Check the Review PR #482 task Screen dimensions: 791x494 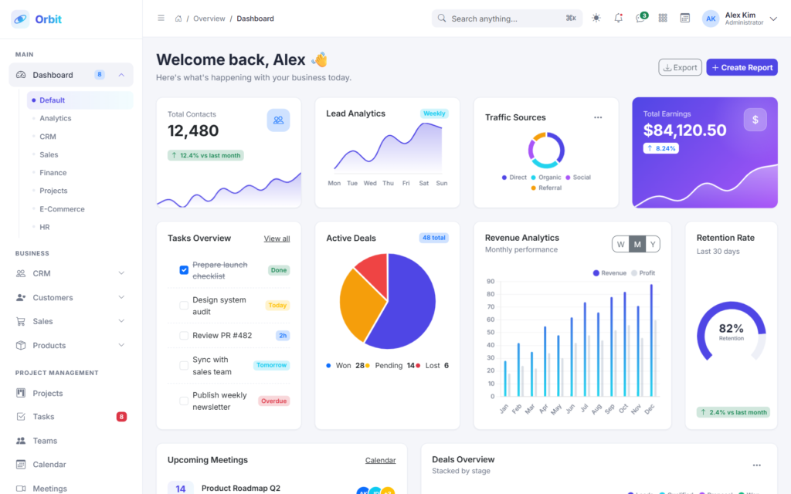tap(184, 336)
